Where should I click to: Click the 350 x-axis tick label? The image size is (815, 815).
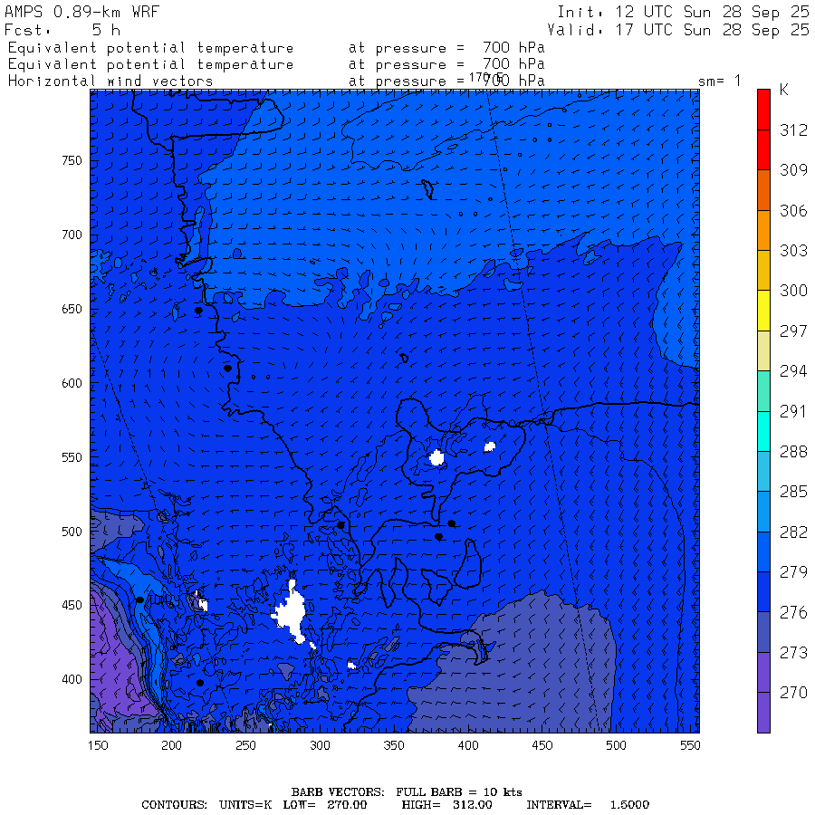coord(394,745)
